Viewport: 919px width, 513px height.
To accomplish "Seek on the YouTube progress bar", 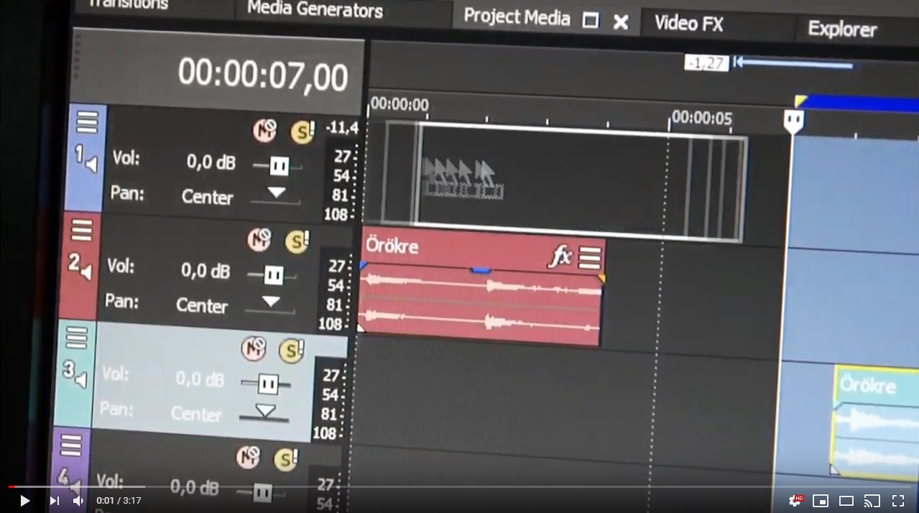I will tap(459, 486).
